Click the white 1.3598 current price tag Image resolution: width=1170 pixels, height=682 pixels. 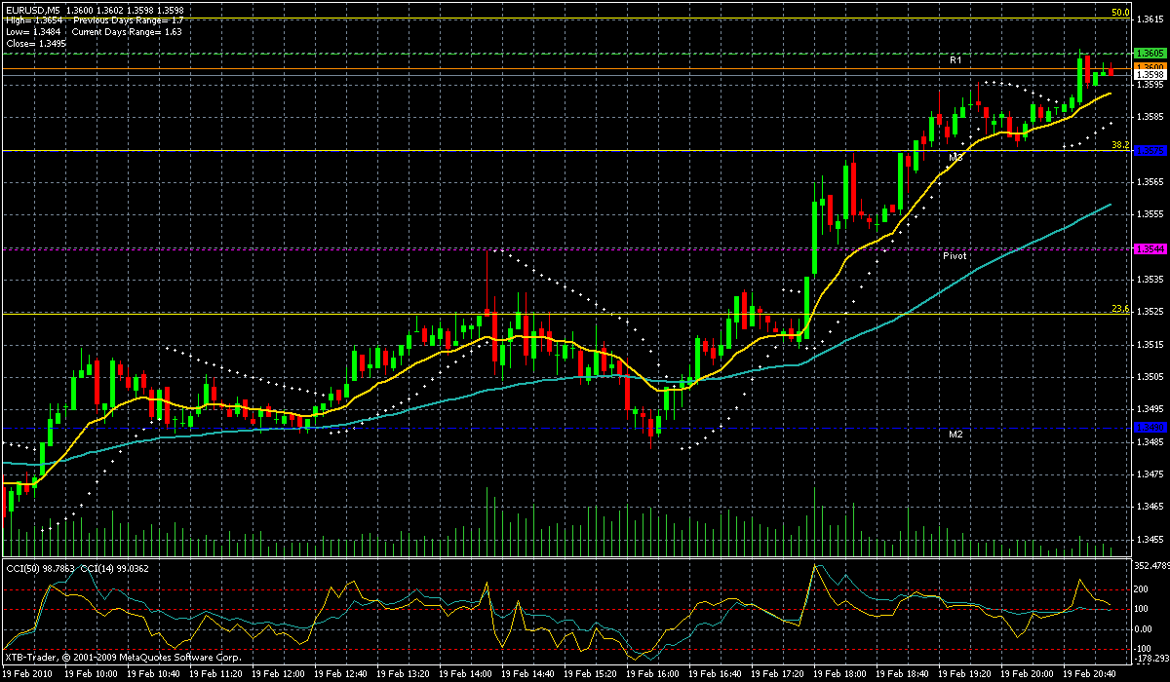point(1150,73)
